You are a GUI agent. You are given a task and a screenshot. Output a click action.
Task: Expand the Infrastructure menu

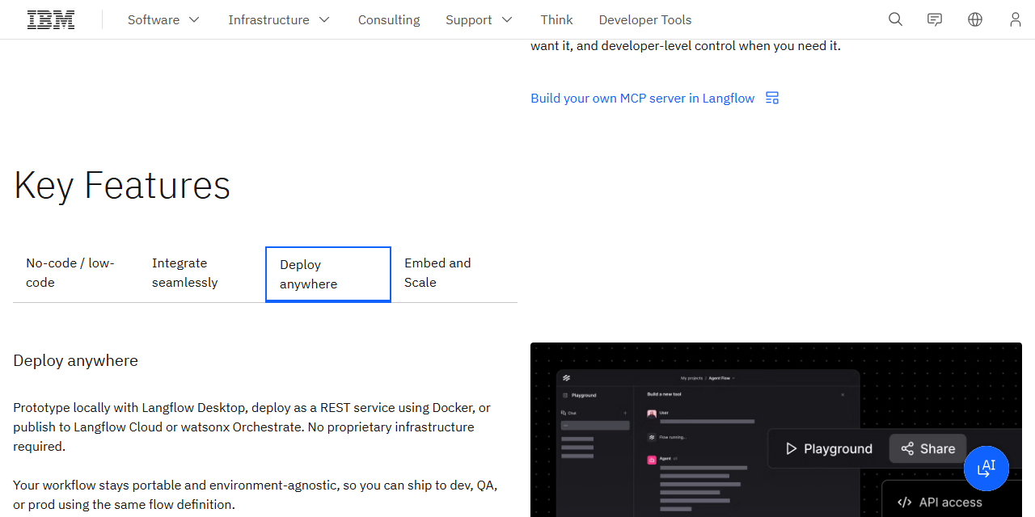point(279,19)
